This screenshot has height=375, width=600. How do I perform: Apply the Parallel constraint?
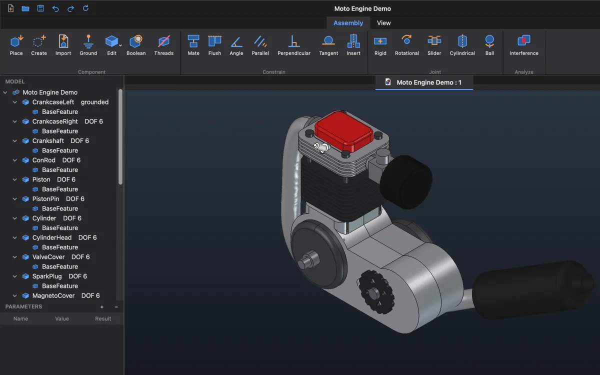click(260, 45)
